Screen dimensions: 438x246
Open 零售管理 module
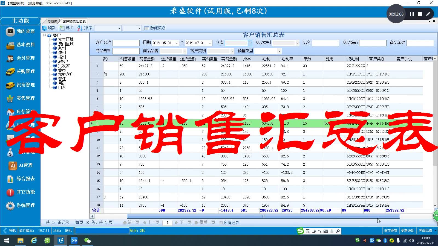pyautogui.click(x=21, y=98)
